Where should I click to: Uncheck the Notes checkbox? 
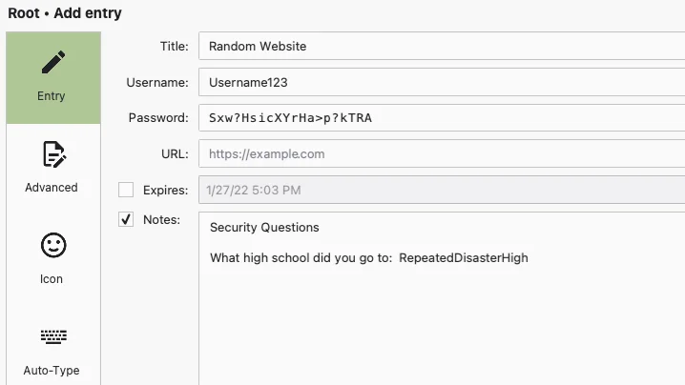point(126,220)
